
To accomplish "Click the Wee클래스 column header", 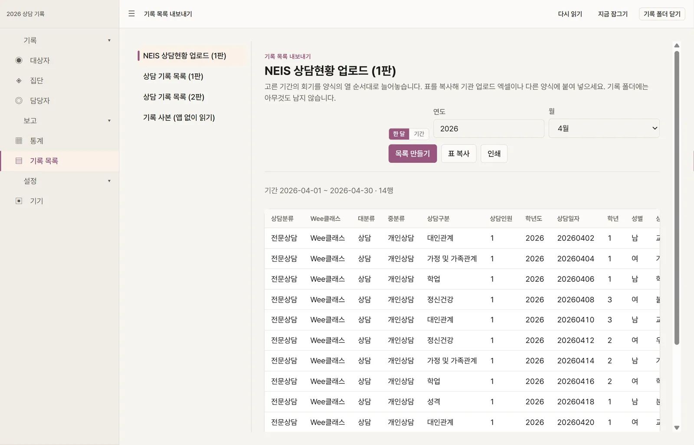I will tap(325, 218).
